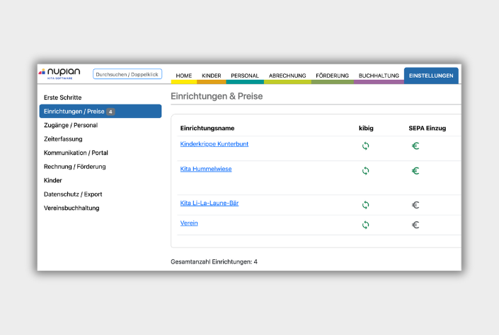Go to the BUCHHALTUNG tab
Screen dimensions: 499x335
point(379,76)
